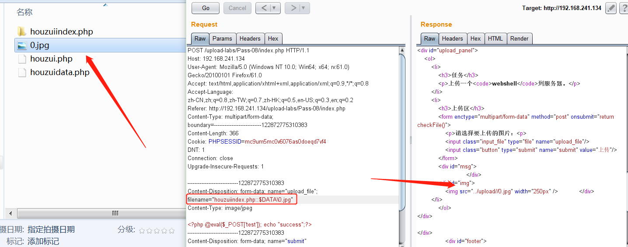628x247 pixels.
Task: Select the houzuiindex.php folder in Explorer
Action: 62,31
